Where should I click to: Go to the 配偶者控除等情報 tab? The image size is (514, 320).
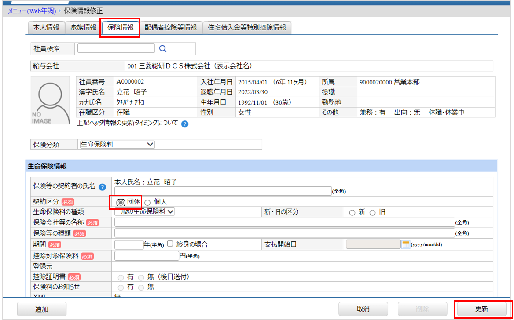[170, 28]
